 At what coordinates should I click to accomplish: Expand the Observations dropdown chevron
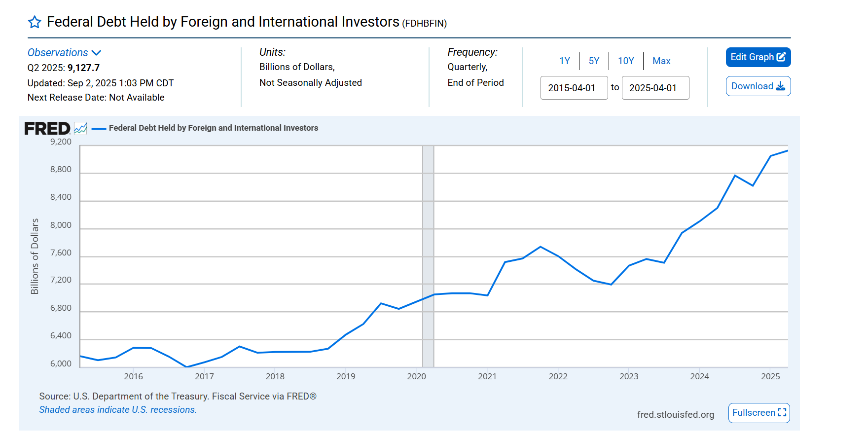(x=97, y=53)
